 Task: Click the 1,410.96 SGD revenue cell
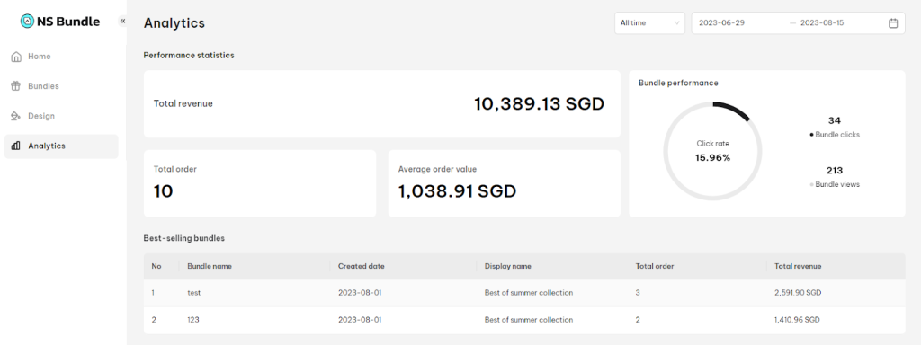coord(797,320)
